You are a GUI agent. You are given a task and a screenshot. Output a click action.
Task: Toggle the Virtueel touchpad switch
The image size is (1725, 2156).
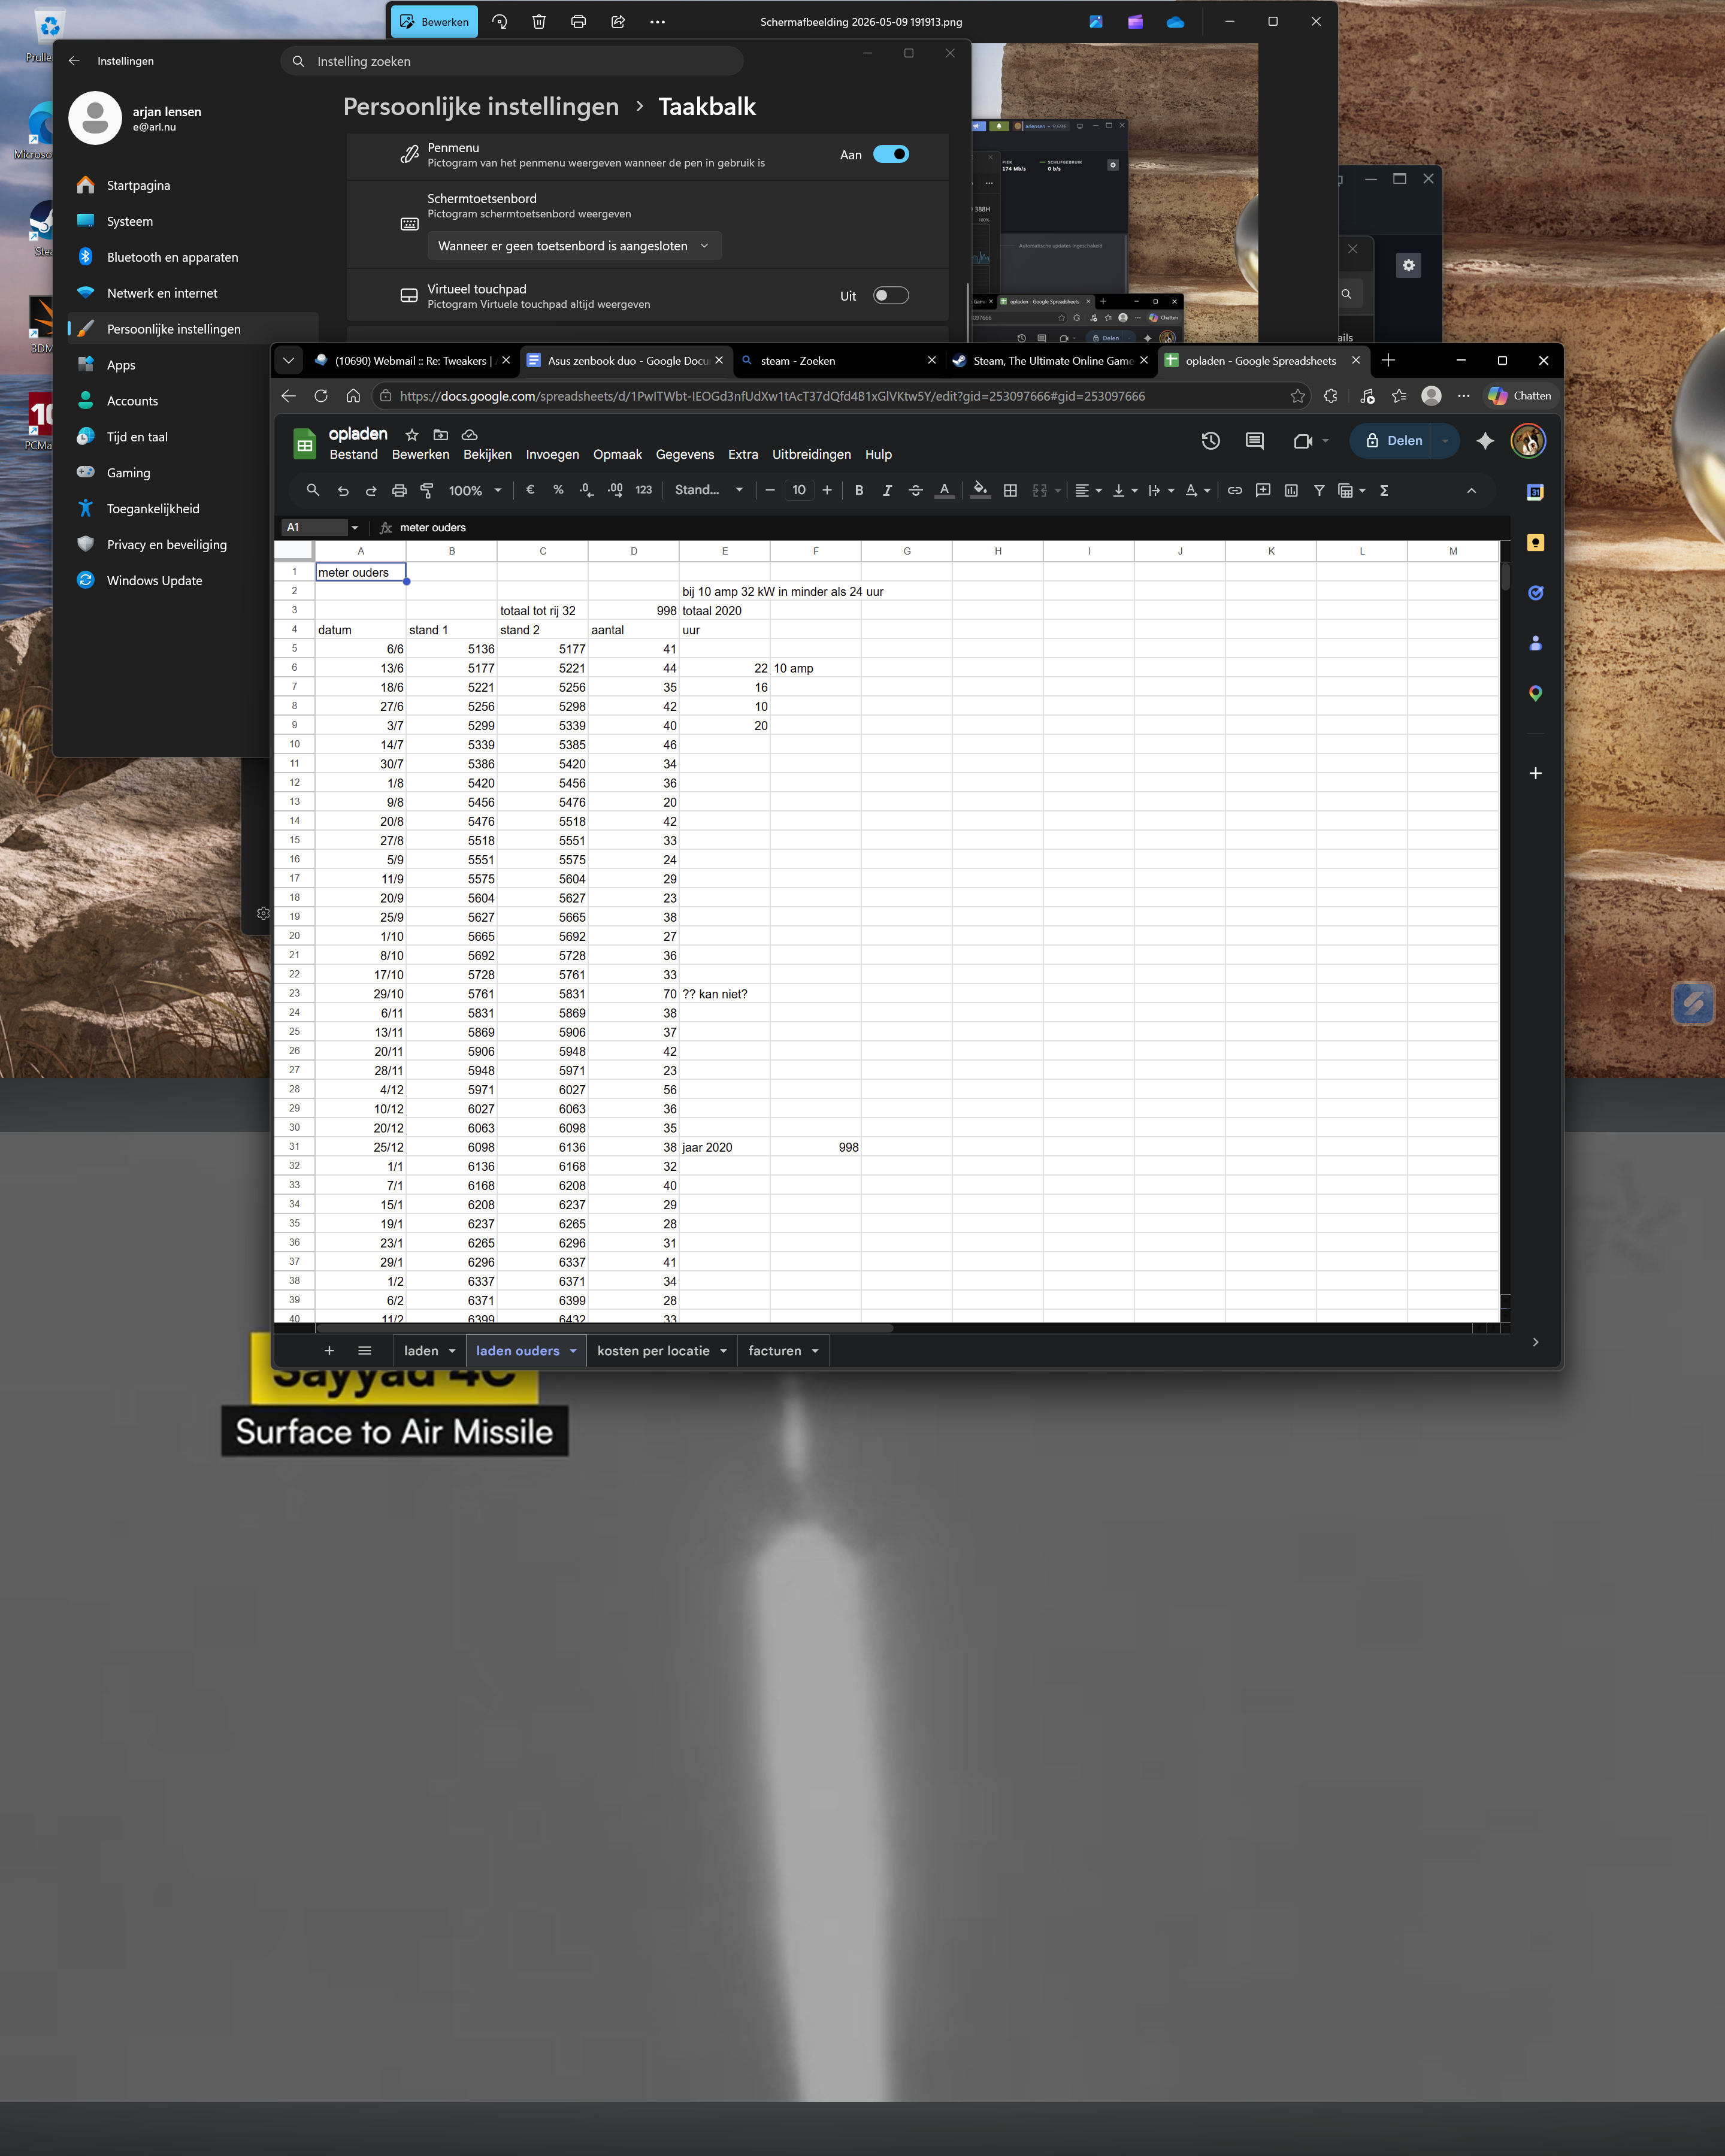pyautogui.click(x=890, y=295)
